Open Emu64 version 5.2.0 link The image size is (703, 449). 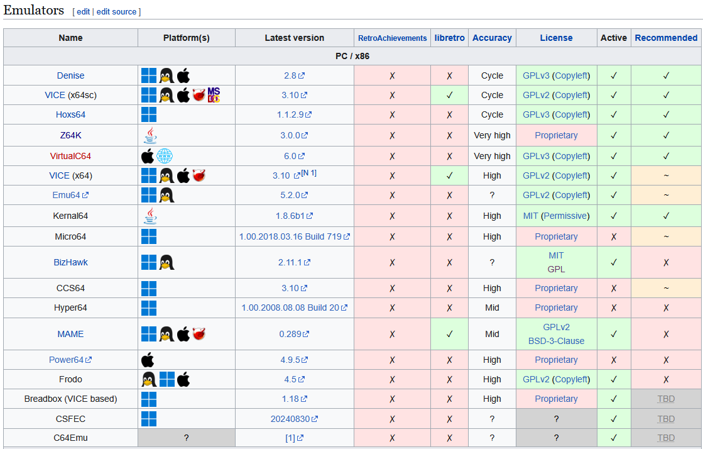tap(294, 195)
